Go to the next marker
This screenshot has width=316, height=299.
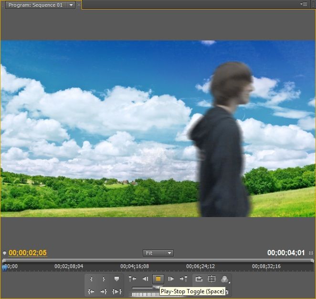[x=184, y=279]
